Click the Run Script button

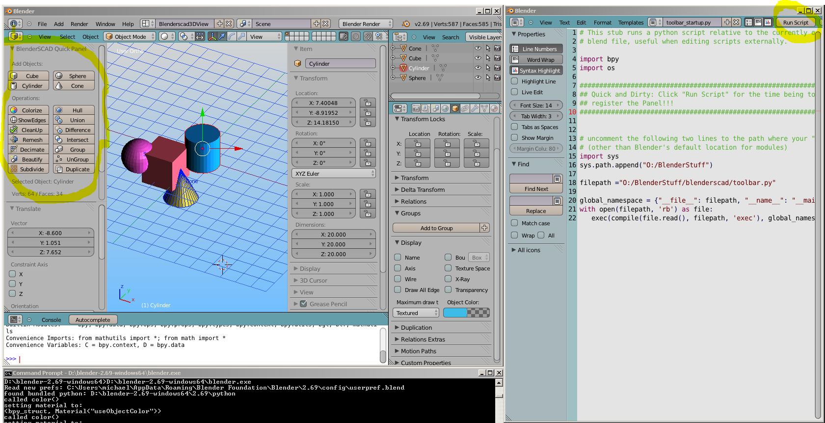[796, 23]
